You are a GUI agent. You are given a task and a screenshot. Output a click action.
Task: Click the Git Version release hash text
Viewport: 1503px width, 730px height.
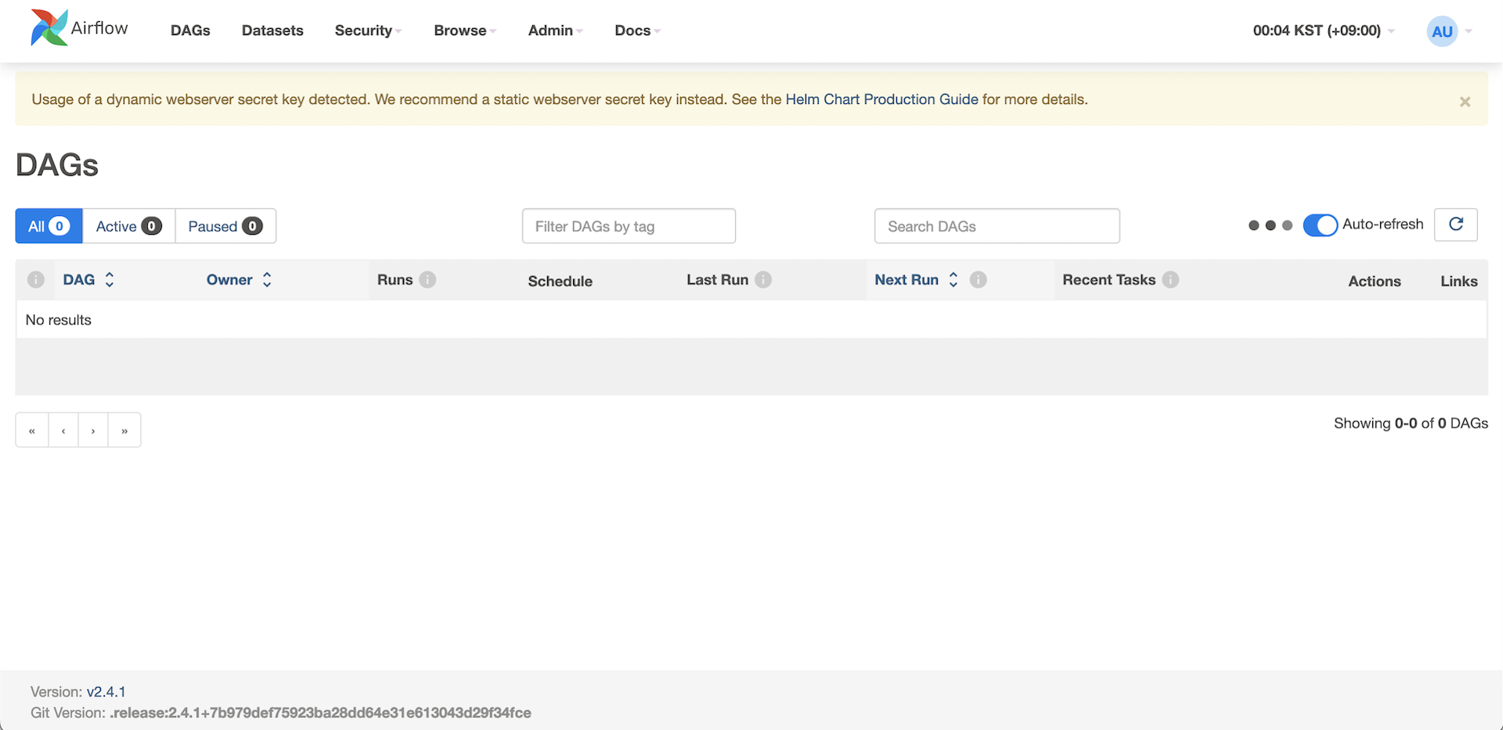pos(320,713)
